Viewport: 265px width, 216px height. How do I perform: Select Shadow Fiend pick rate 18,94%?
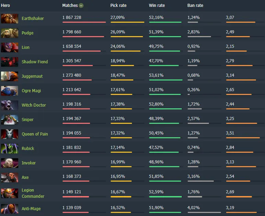118,61
